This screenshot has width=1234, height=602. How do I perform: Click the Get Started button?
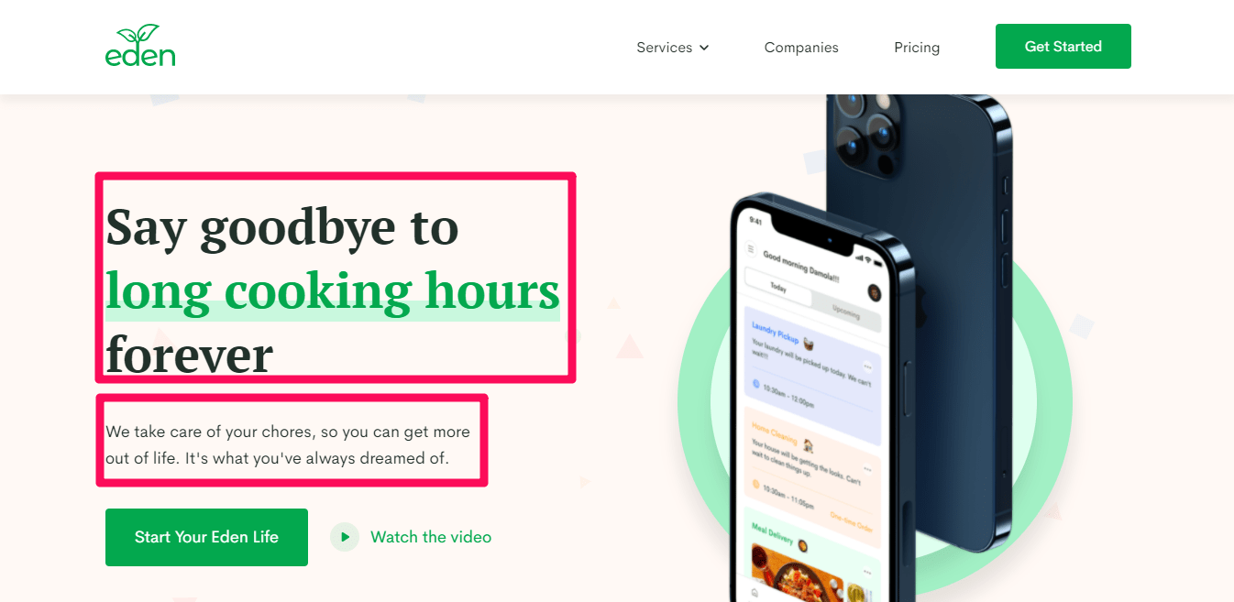1063,47
